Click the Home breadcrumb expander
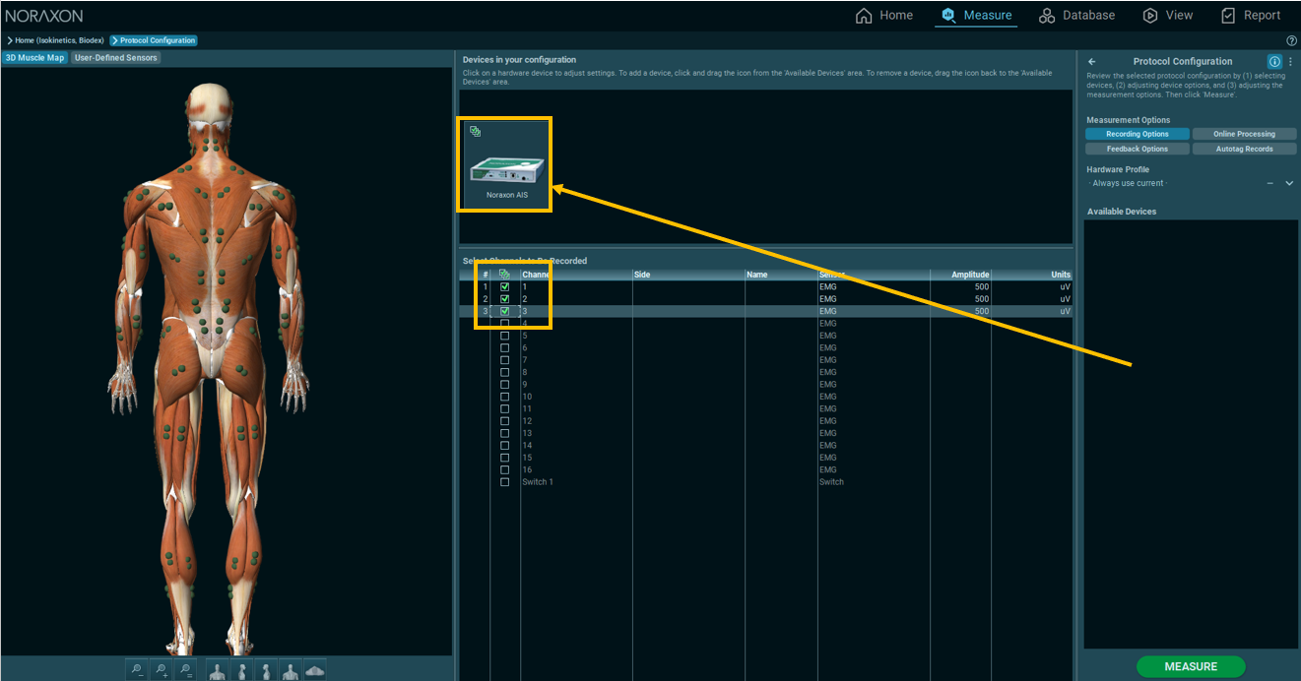The image size is (1301, 681). click(10, 40)
